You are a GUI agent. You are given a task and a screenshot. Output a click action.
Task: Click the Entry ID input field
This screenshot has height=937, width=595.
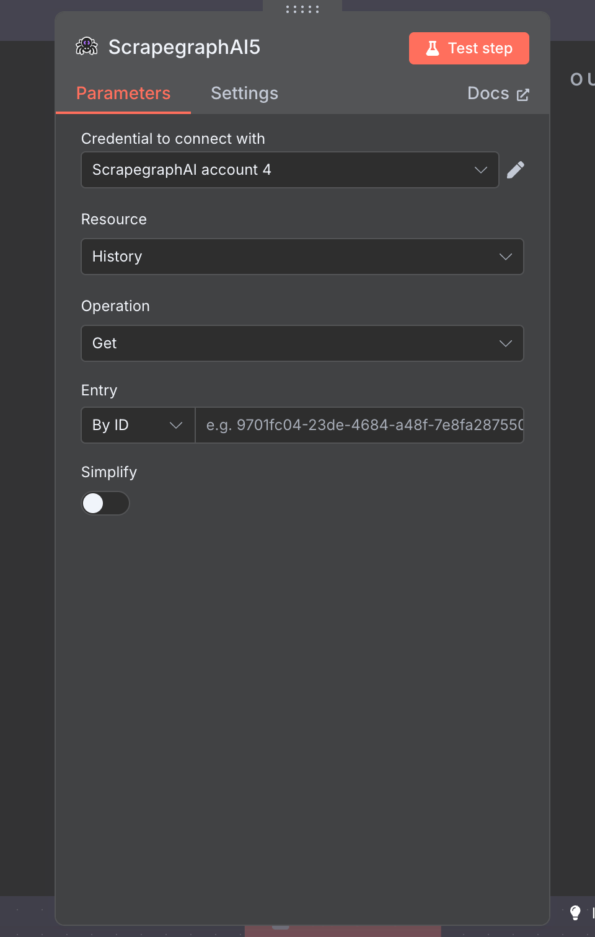[359, 425]
